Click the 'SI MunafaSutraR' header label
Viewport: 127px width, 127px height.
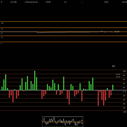(x=31, y=2)
